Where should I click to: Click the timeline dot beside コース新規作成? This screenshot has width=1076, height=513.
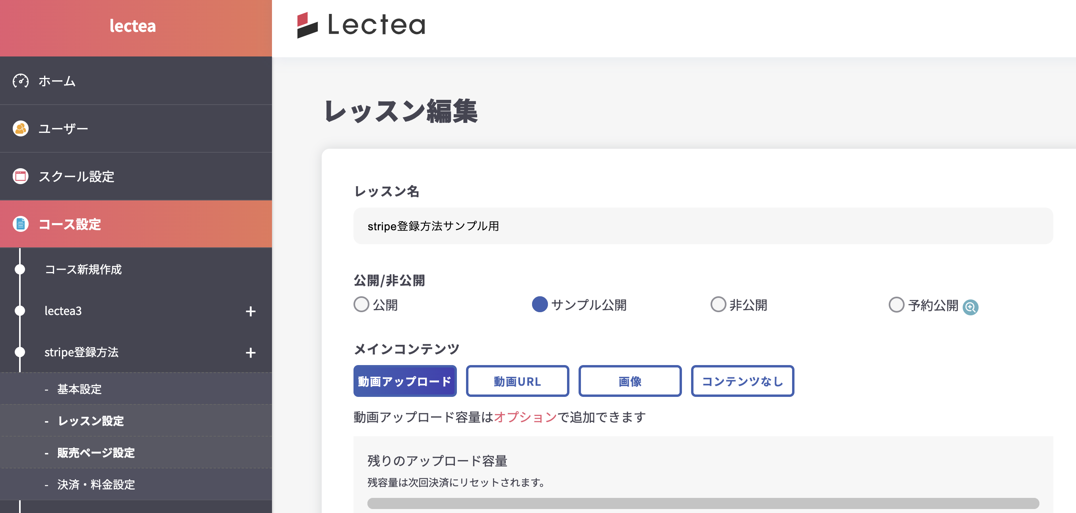19,270
